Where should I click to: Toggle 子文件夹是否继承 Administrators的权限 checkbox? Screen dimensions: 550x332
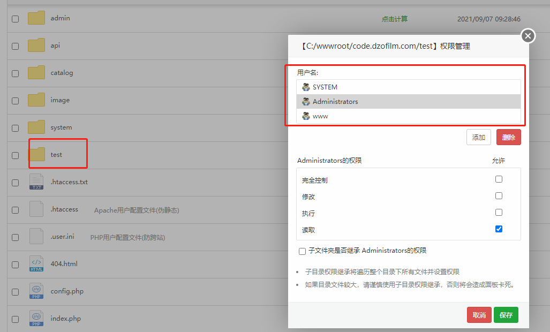point(303,251)
